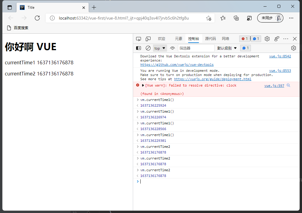Open the Collections panel

click(236, 18)
